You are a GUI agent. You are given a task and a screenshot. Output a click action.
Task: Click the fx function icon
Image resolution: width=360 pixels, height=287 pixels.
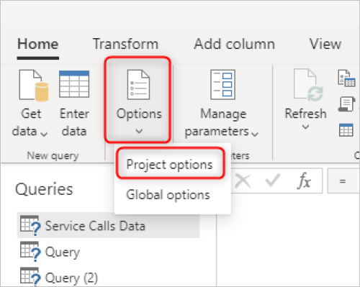304,181
